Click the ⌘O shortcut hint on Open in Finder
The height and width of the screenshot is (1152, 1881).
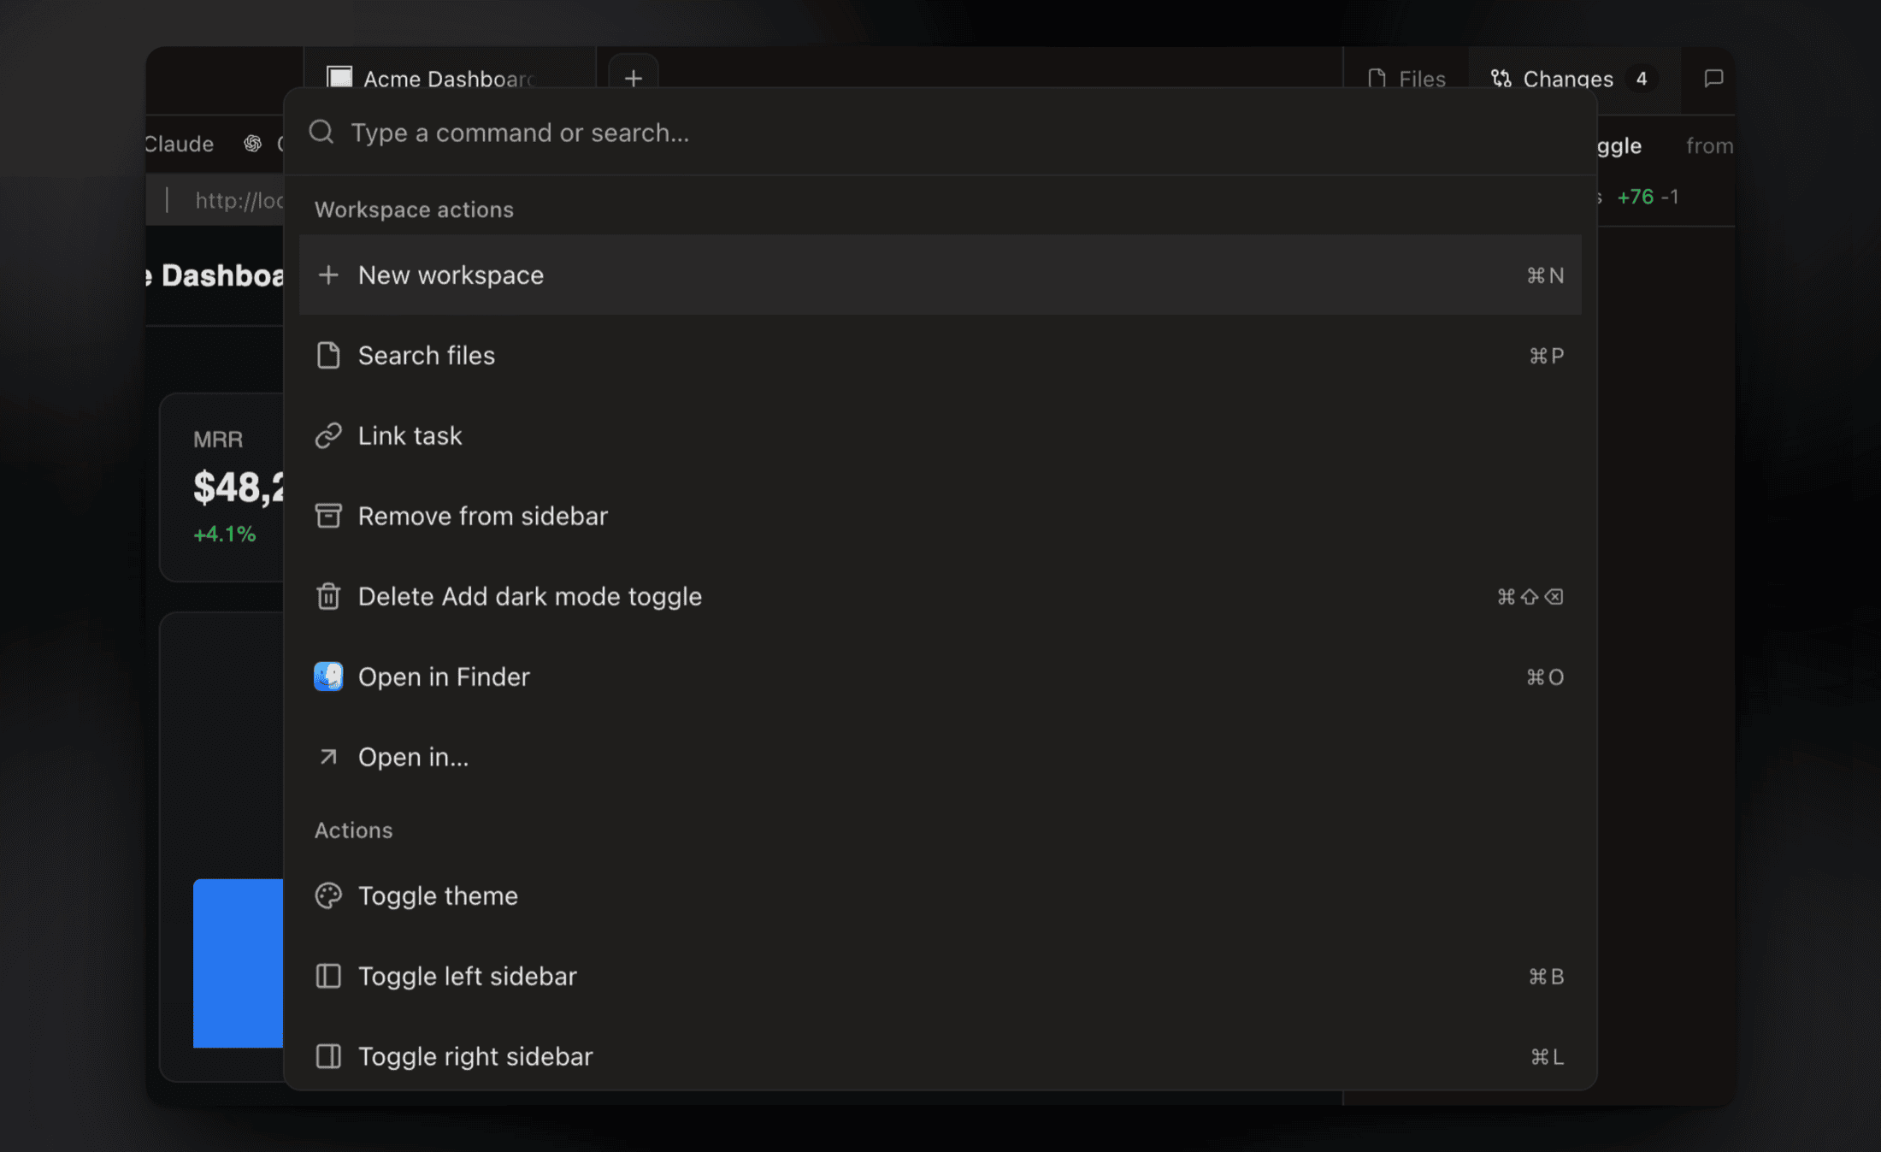[x=1546, y=677]
